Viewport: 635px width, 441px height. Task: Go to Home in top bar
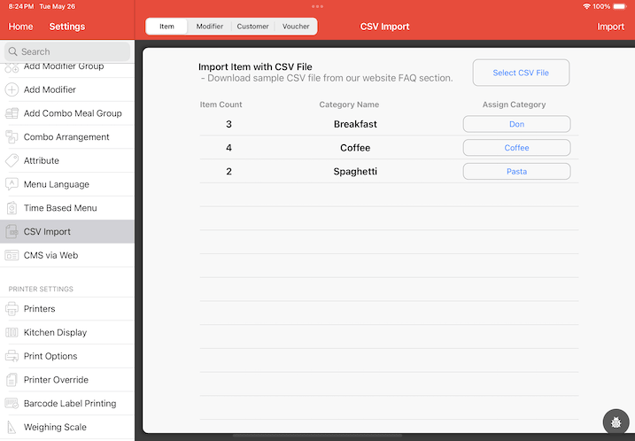point(20,27)
